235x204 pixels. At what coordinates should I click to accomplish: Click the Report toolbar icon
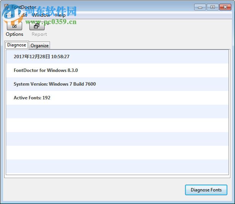(x=37, y=26)
